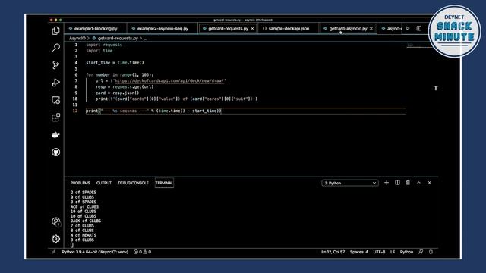Open the Source Control view icon

55,65
